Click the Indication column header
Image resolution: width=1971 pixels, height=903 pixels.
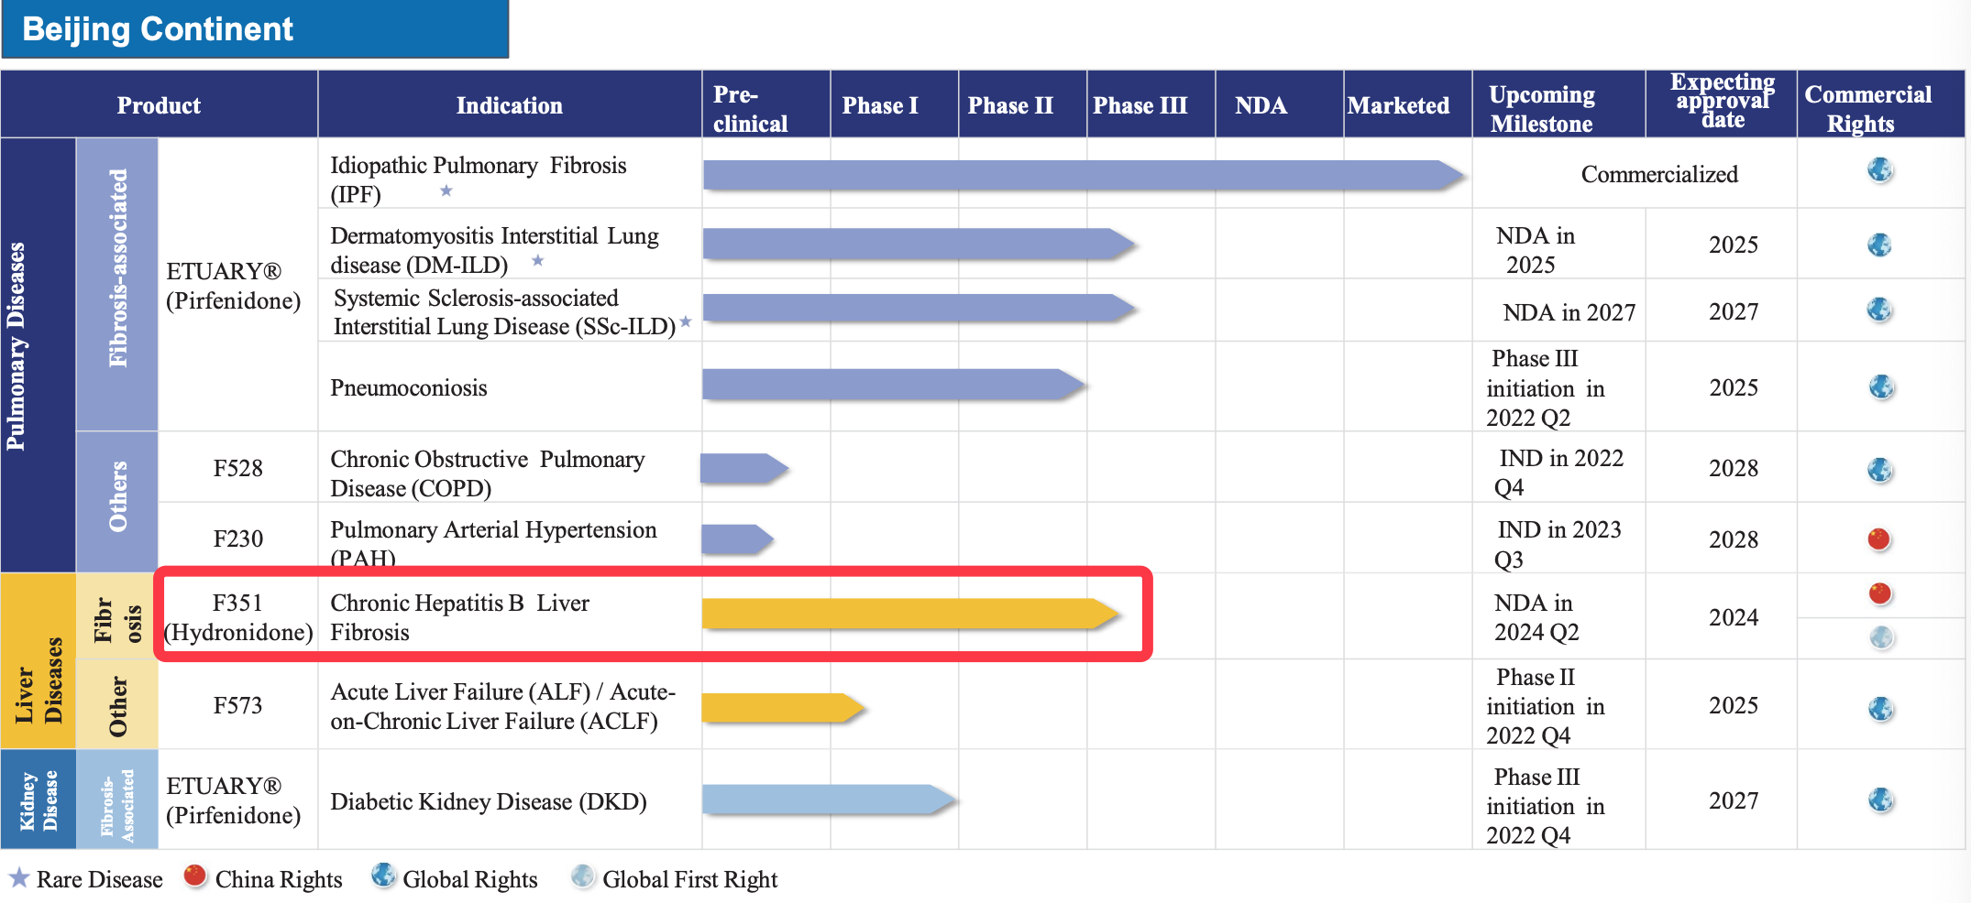[x=510, y=104]
